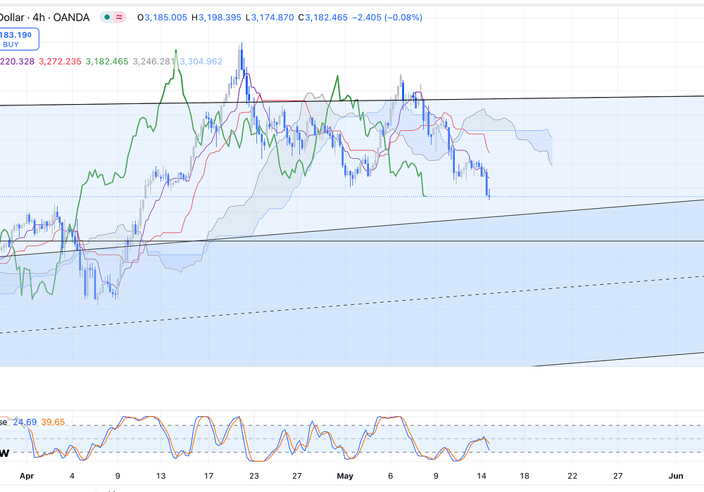
Task: Click the Apr label on time axis
Action: click(26, 475)
